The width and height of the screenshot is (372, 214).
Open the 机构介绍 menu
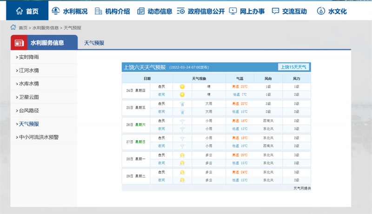click(112, 11)
